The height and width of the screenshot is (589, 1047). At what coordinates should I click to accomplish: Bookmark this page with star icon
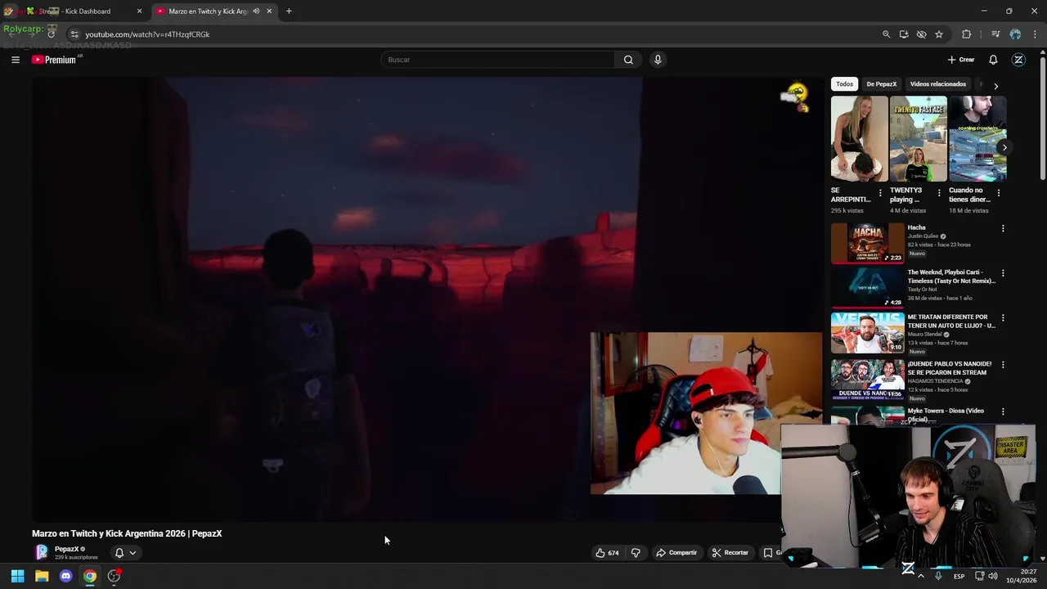point(939,34)
